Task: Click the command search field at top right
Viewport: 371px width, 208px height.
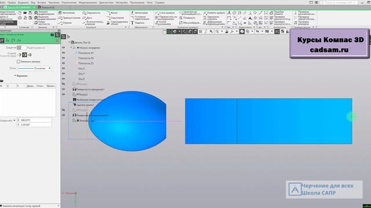Action: click(x=339, y=2)
